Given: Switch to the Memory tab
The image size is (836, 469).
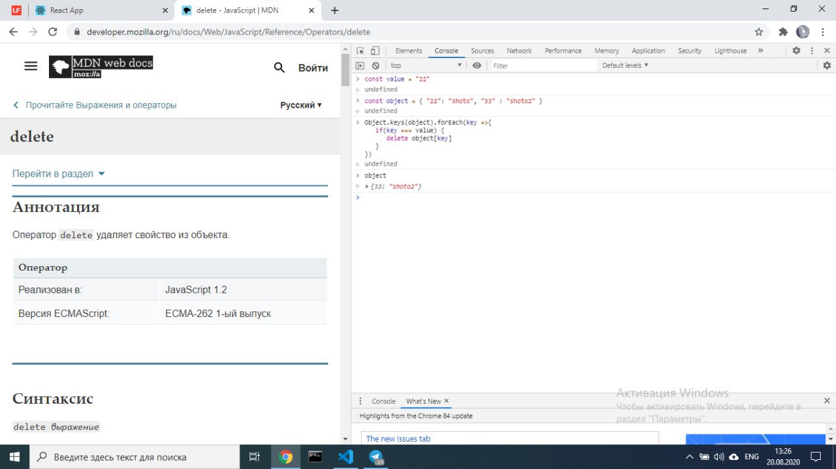Looking at the screenshot, I should (x=607, y=51).
